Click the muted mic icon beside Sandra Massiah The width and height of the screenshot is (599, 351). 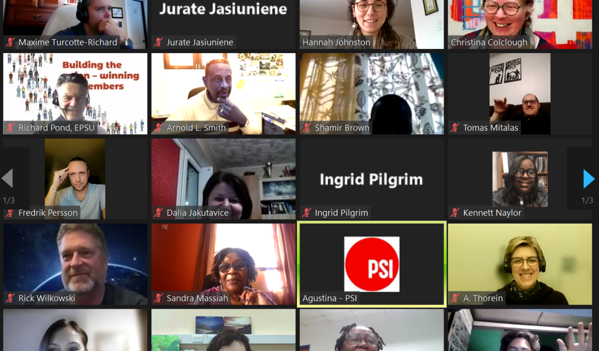(158, 298)
